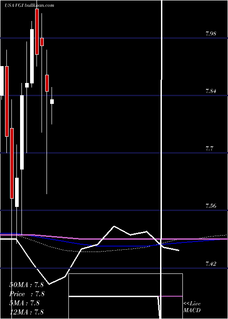Select the <<Live MACD label
Viewport: 228px width, 319px height.
point(192,307)
